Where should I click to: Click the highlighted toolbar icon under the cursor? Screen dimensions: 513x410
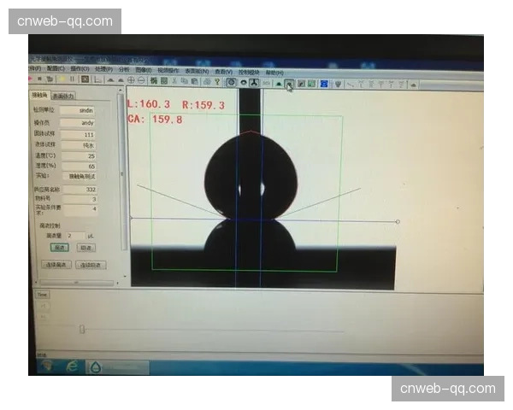coord(290,84)
